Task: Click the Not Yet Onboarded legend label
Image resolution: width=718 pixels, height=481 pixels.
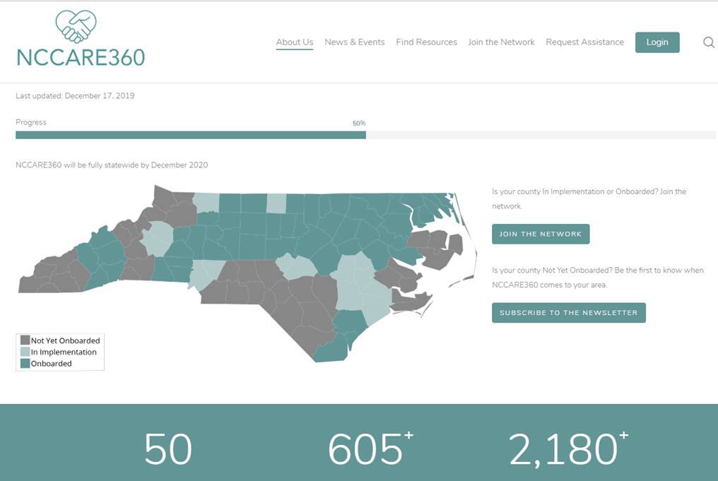Action: click(66, 340)
